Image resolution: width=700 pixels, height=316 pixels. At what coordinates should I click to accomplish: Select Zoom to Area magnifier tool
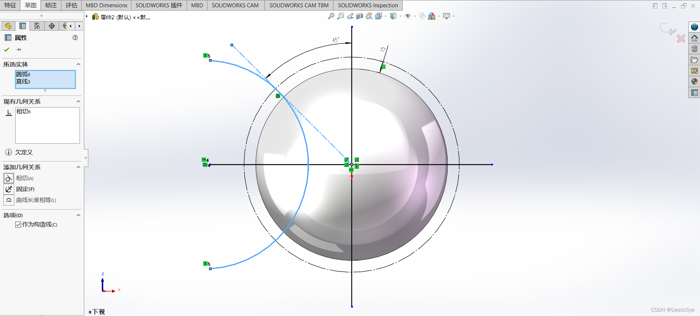point(341,16)
